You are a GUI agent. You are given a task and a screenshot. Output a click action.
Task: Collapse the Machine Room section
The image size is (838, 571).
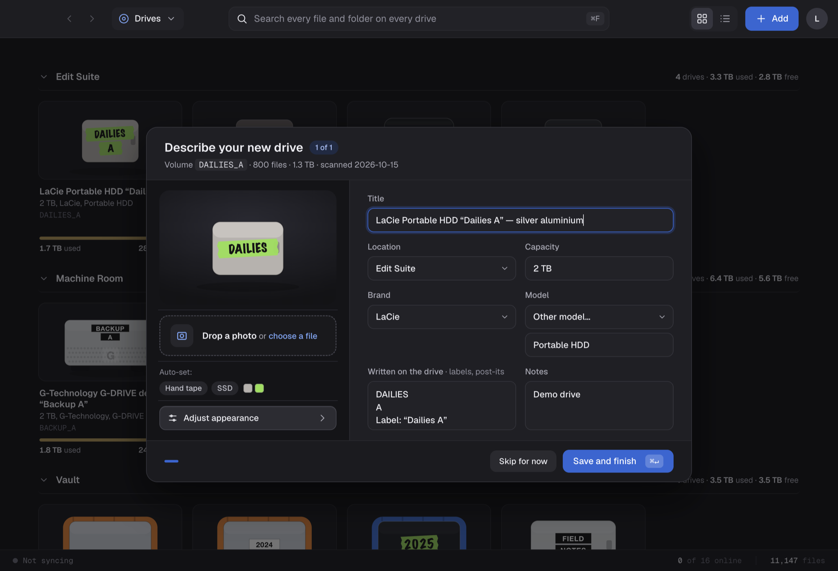pyautogui.click(x=44, y=278)
